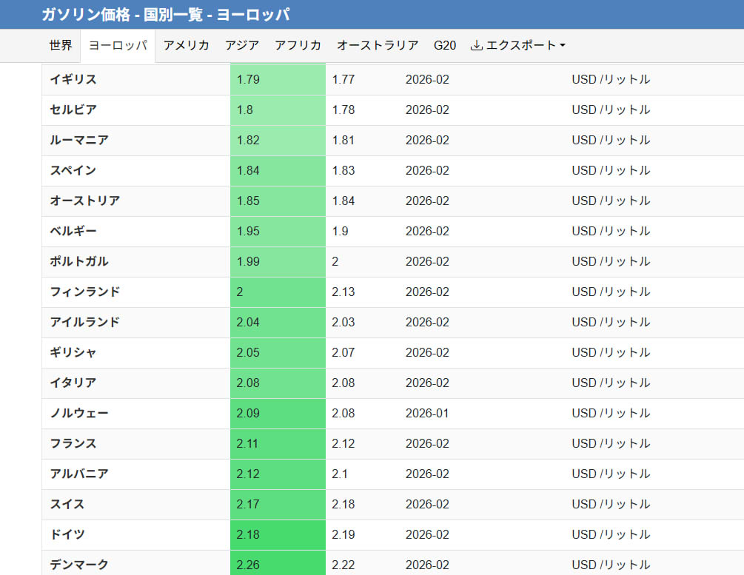Click the フランス country name
The width and height of the screenshot is (744, 575).
tap(73, 443)
